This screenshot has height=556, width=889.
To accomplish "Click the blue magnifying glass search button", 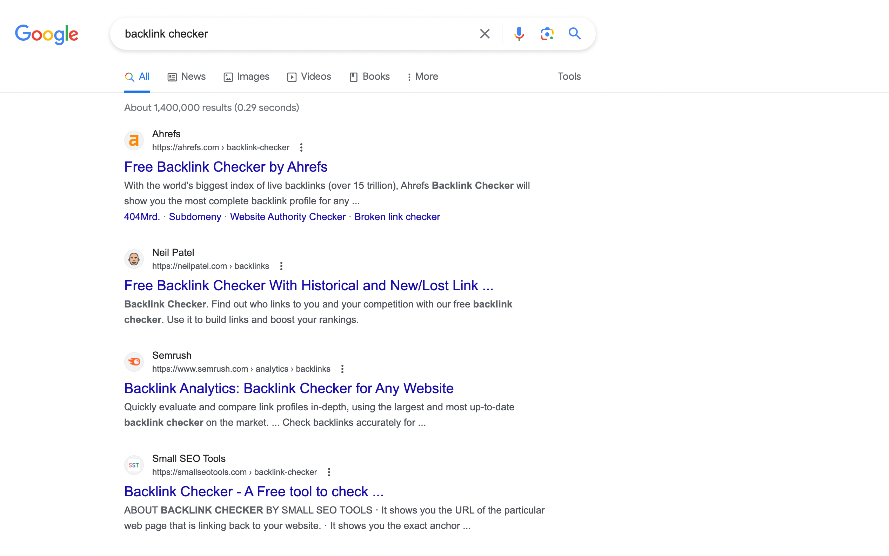I will pyautogui.click(x=574, y=34).
